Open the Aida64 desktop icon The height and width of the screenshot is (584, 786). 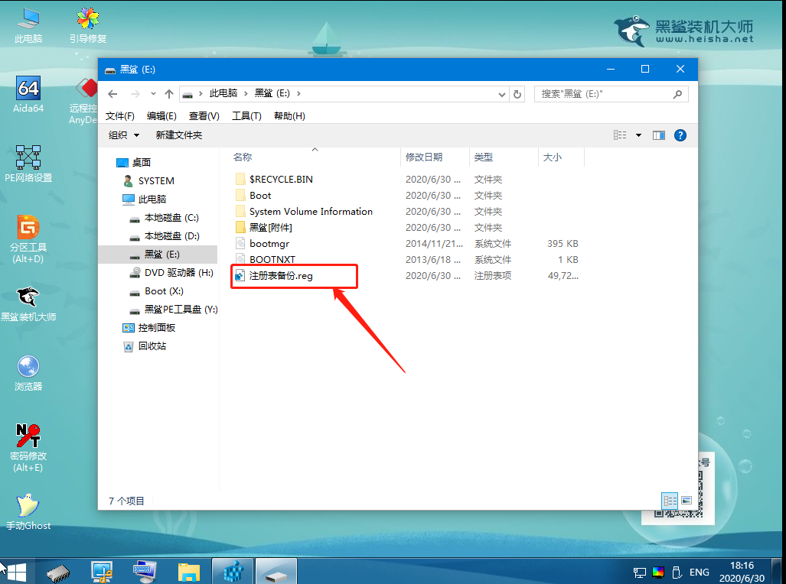point(28,94)
